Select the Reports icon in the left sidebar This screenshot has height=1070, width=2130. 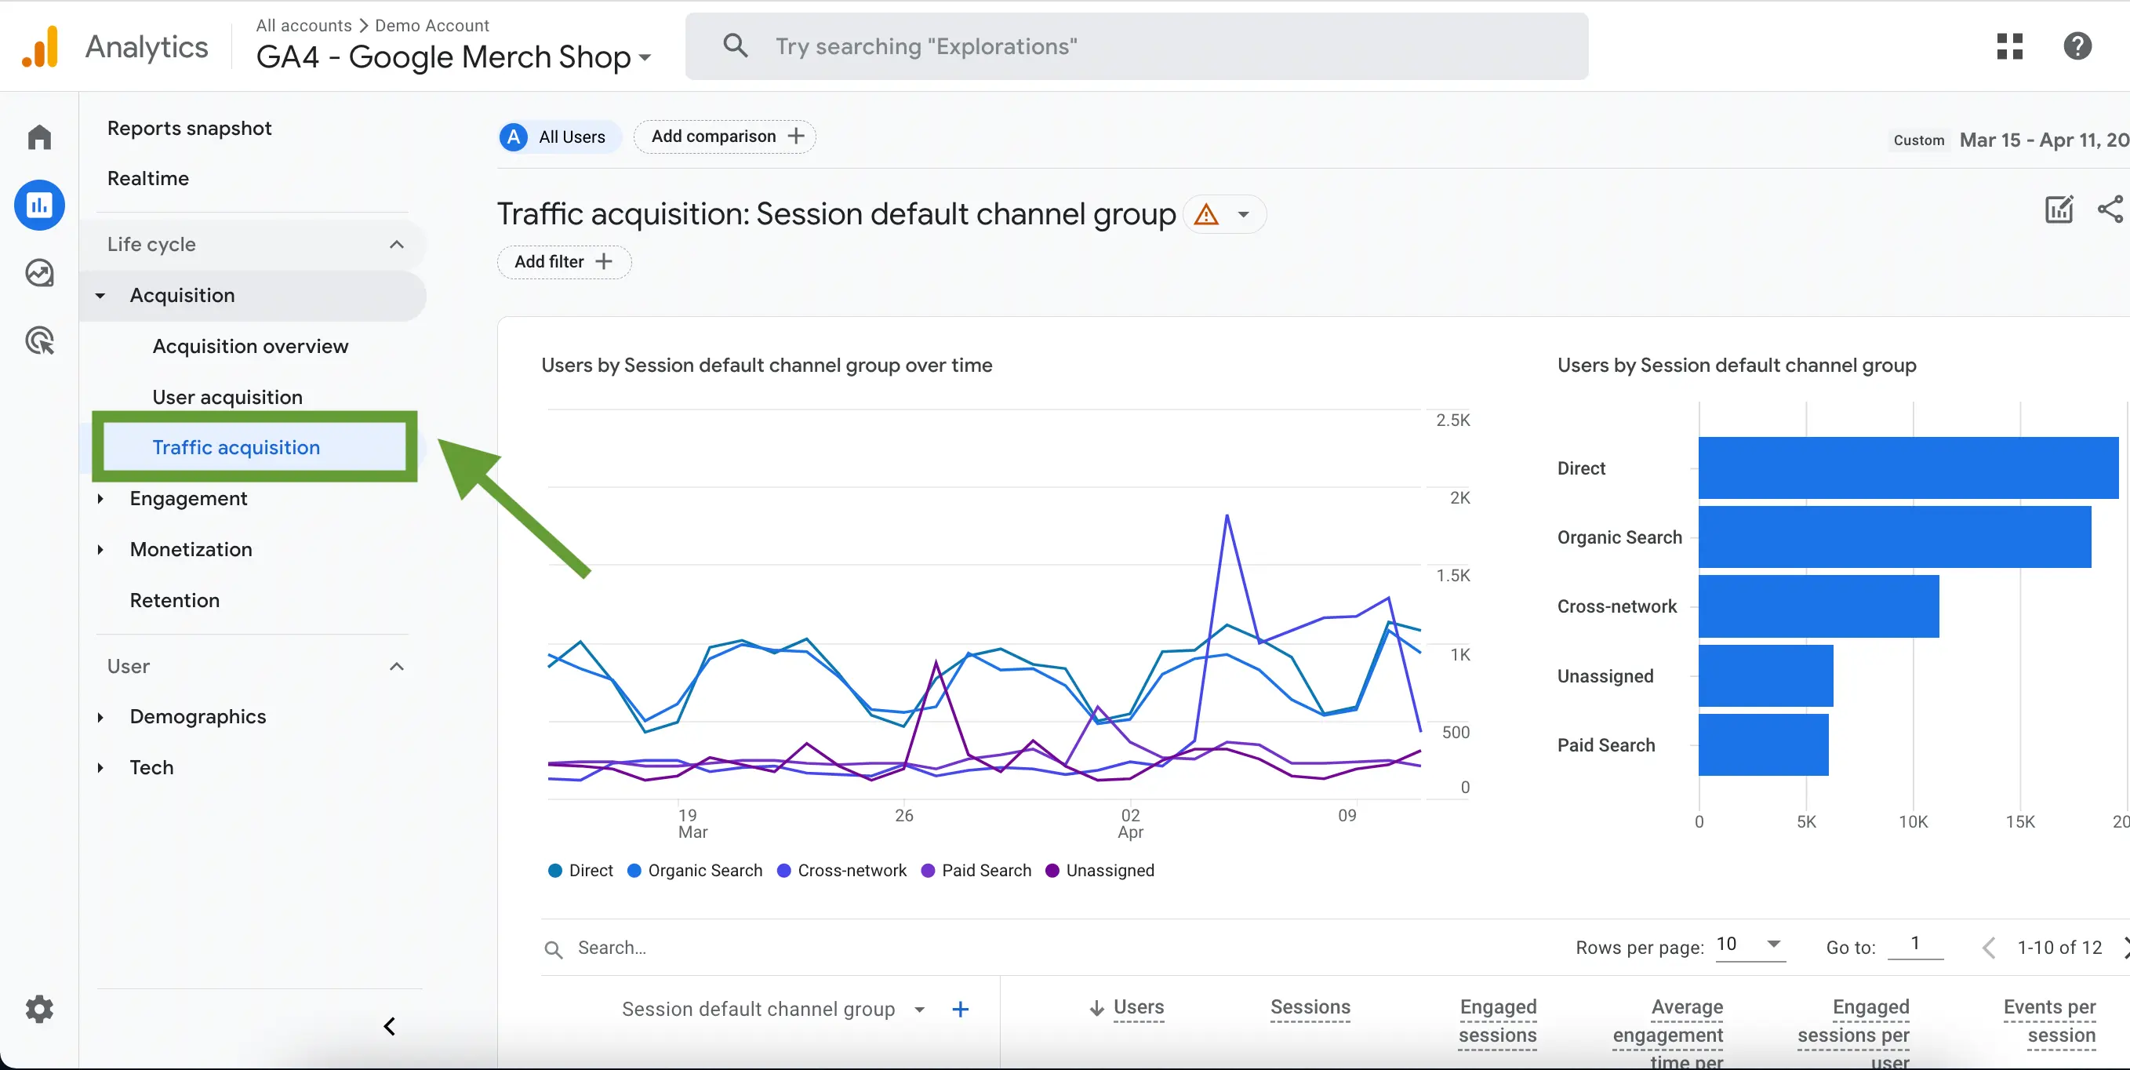click(39, 204)
